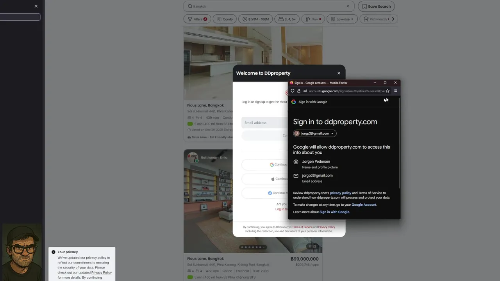Open the ฿50M - 100M price filter
Image resolution: width=500 pixels, height=281 pixels.
(x=255, y=19)
